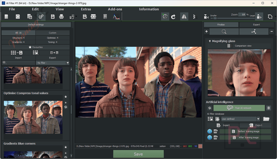Image resolution: width=277 pixels, height=159 pixels.
Task: Show the histogram graph icon
Action: tap(116, 17)
